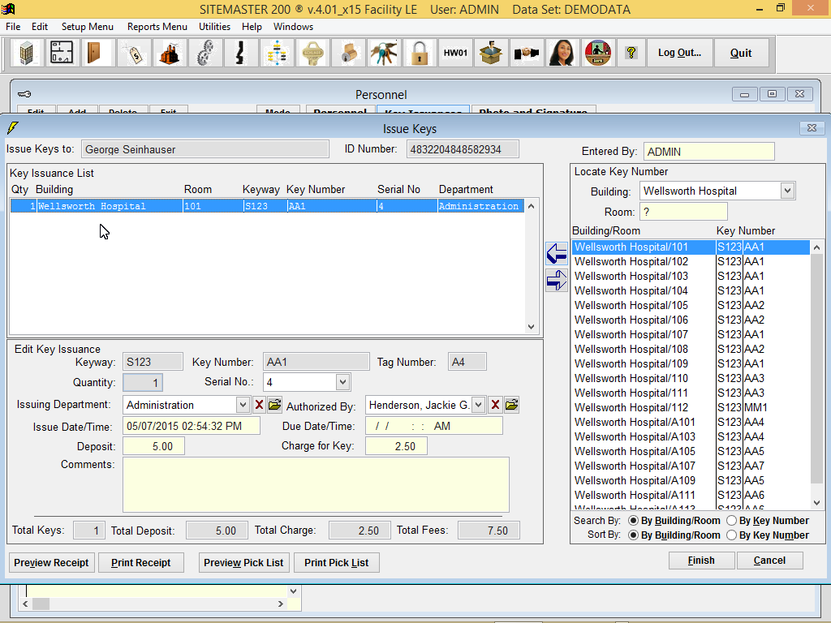The width and height of the screenshot is (831, 623).
Task: Select Sort By Building/Room radio button
Action: click(x=633, y=535)
